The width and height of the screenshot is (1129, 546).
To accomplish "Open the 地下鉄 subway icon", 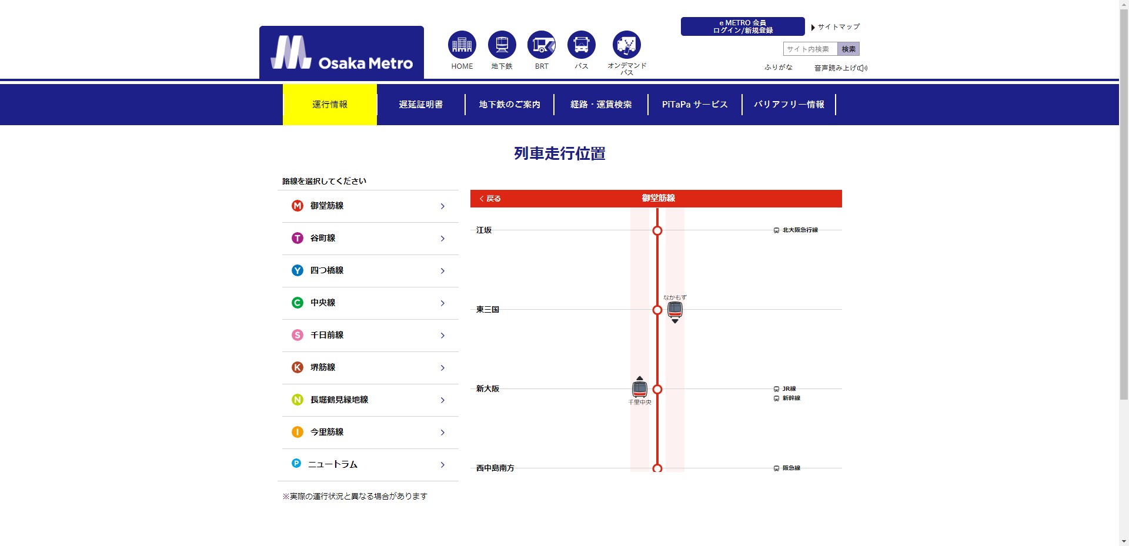I will [502, 45].
